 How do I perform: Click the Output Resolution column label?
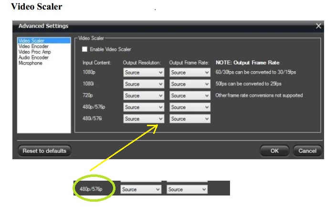[x=142, y=63]
